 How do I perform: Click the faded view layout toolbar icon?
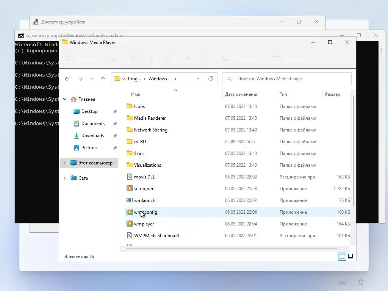[x=277, y=58]
